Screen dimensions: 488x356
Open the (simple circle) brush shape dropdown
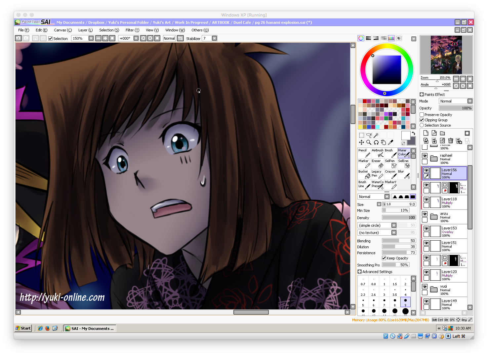(394, 225)
